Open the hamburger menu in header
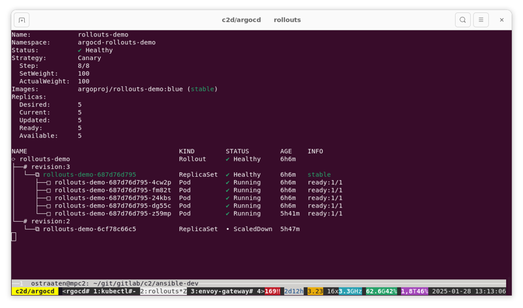Screen dimensions: 523x308 pos(481,20)
